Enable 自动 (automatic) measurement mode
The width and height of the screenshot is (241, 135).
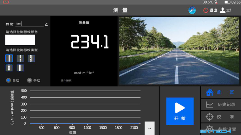coord(9,80)
